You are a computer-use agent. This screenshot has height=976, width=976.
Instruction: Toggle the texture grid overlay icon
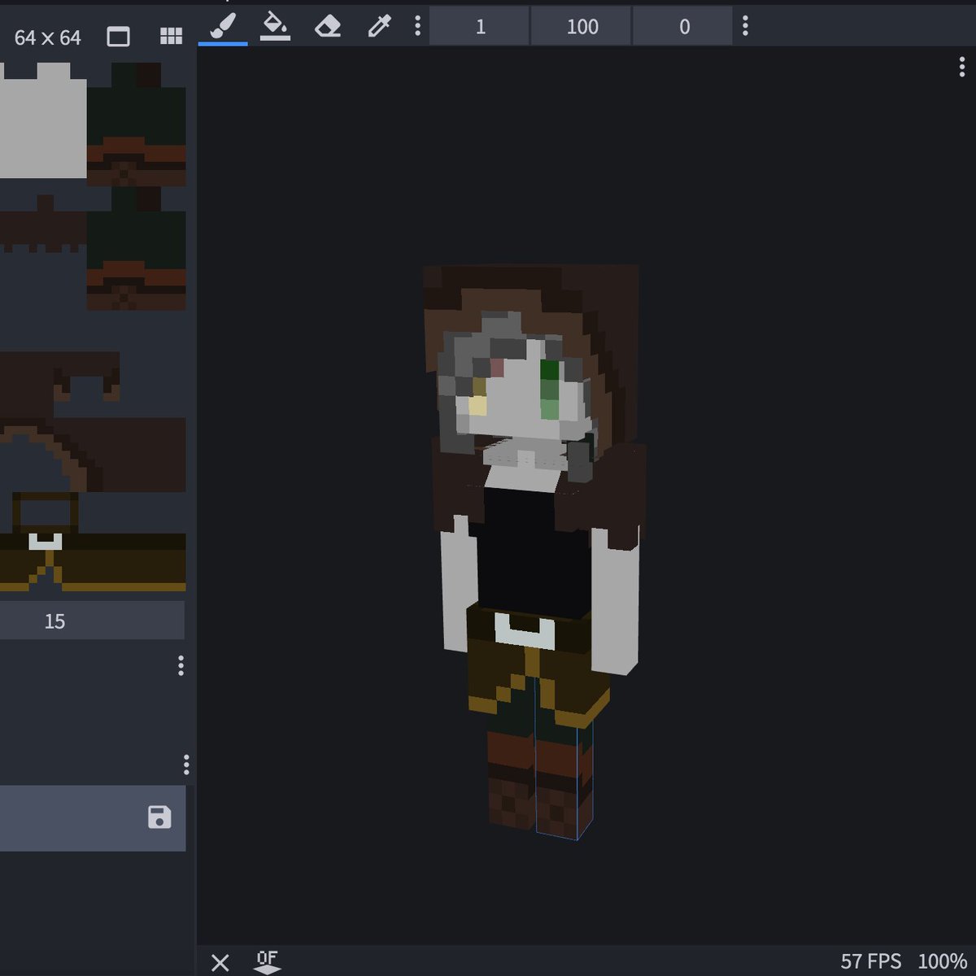[x=171, y=37]
